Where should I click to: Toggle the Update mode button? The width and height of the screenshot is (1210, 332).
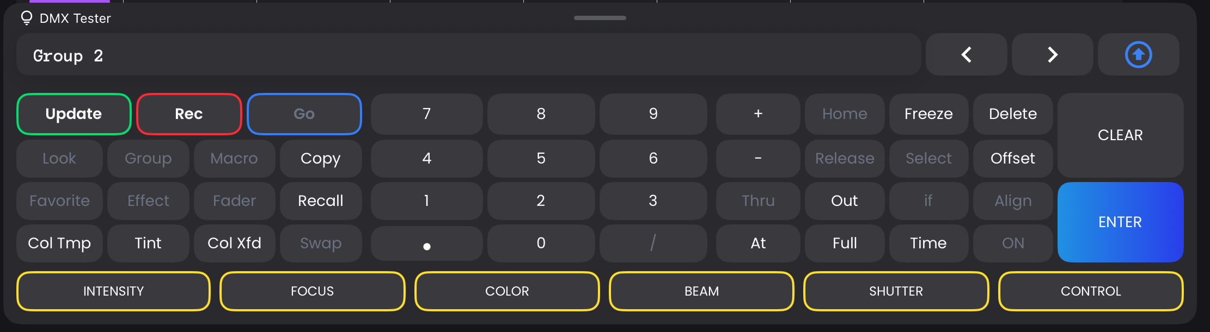click(74, 114)
